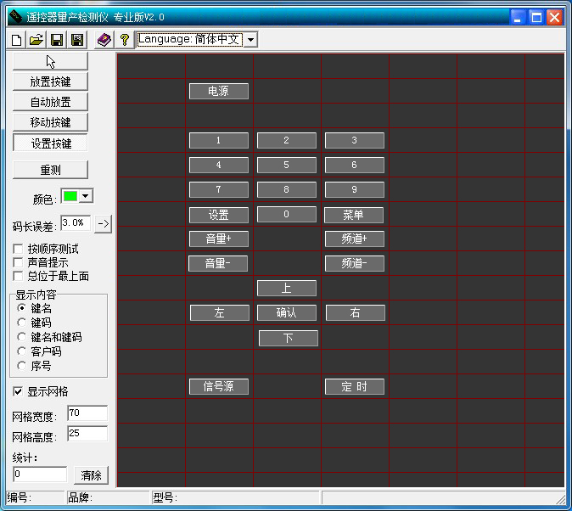Screen dimensions: 572x511
Task: Open a file with the folder icon
Action: [36, 40]
